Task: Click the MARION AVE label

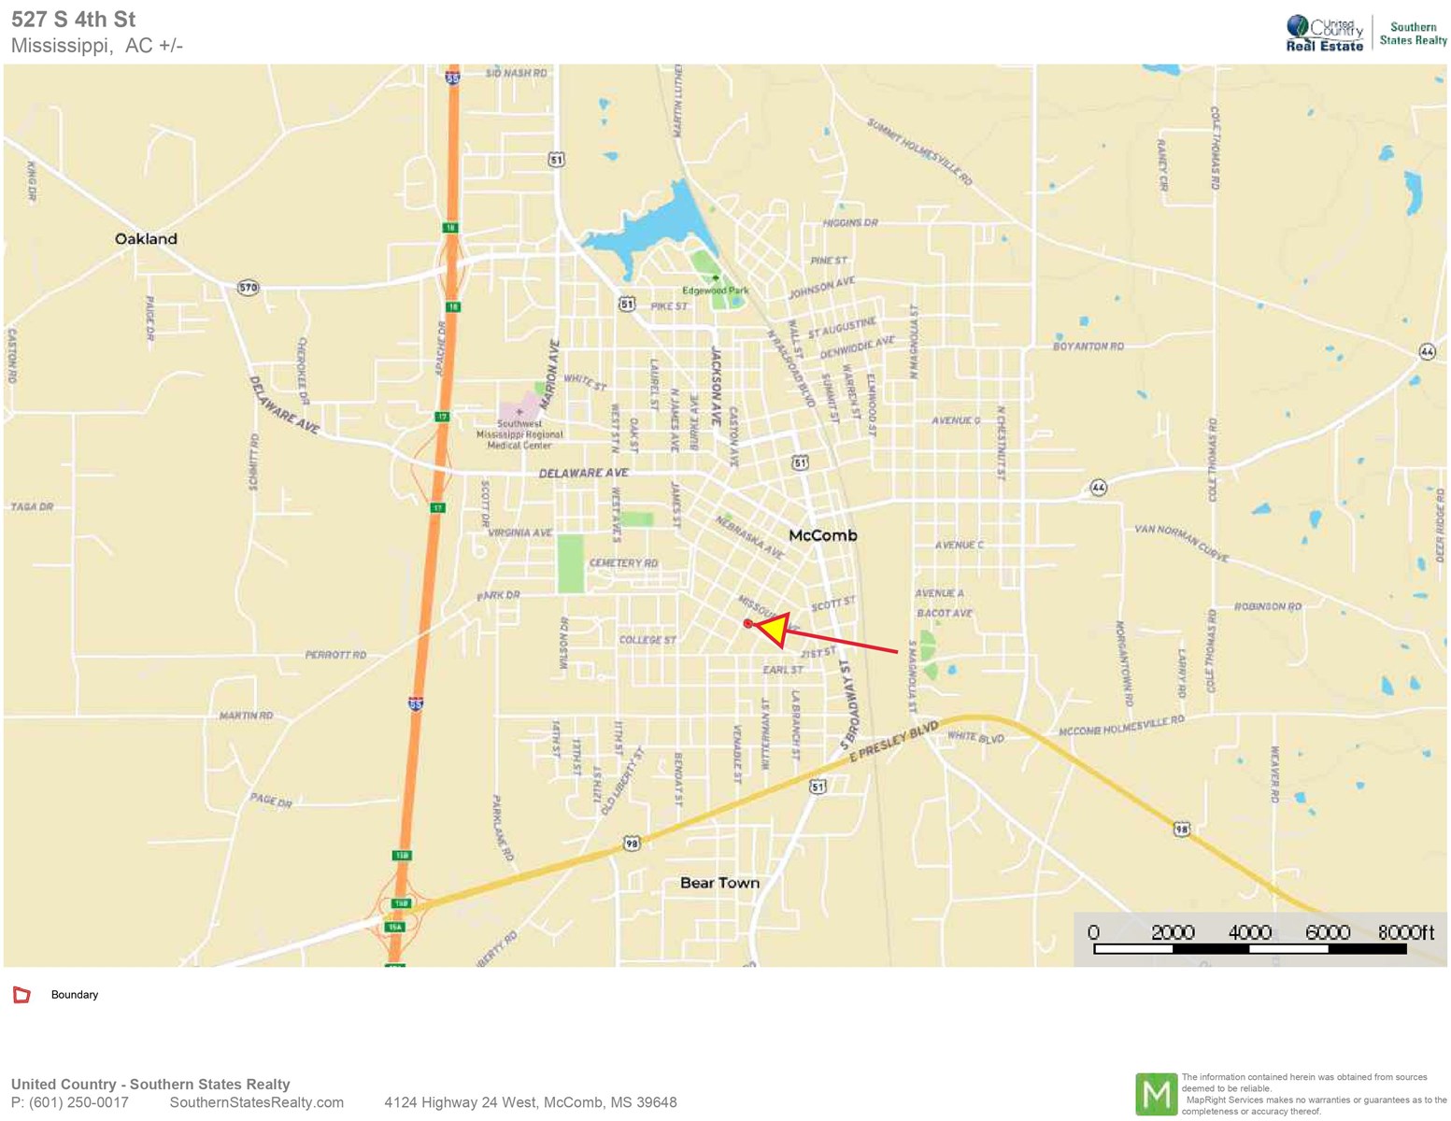Action: (x=552, y=375)
